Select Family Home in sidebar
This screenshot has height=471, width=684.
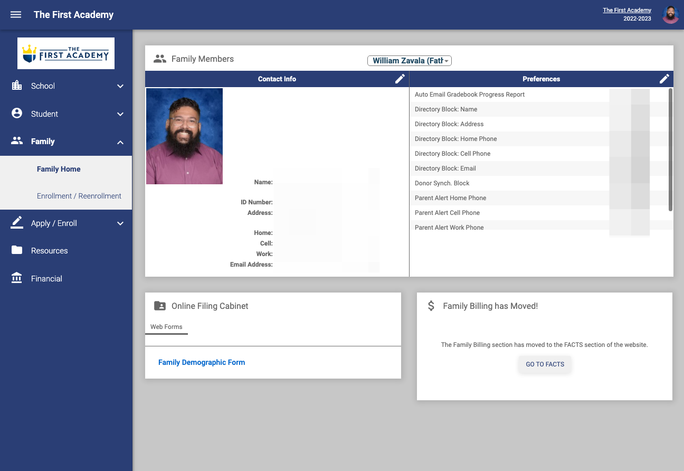click(59, 169)
